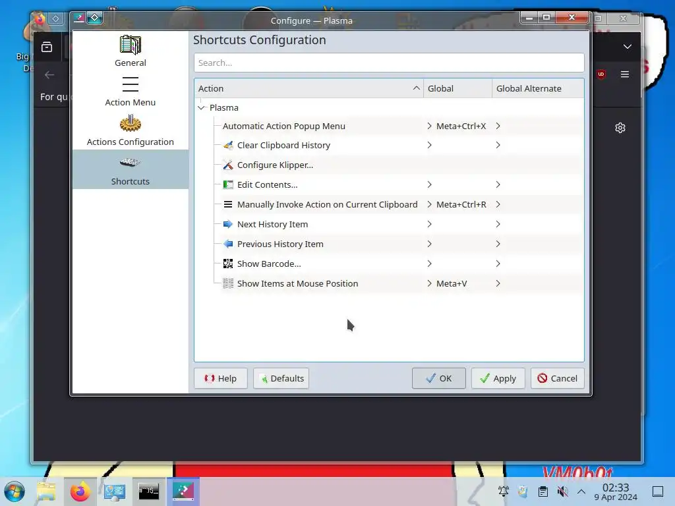675x506 pixels.
Task: Open the settings gear in background window
Action: coord(620,128)
